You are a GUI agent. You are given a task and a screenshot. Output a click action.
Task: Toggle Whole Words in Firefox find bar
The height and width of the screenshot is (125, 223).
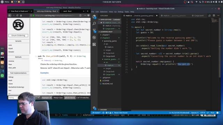[x=70, y=98]
